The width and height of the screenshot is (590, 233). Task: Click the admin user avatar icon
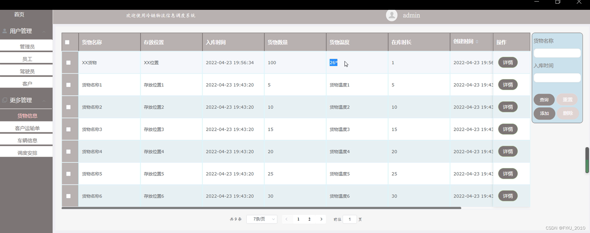coord(391,15)
